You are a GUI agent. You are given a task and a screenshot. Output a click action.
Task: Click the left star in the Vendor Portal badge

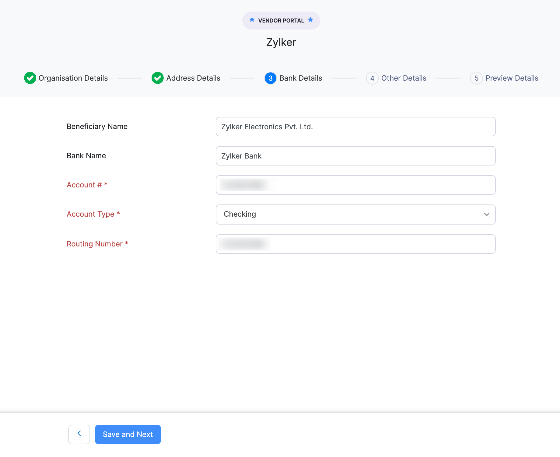click(252, 19)
